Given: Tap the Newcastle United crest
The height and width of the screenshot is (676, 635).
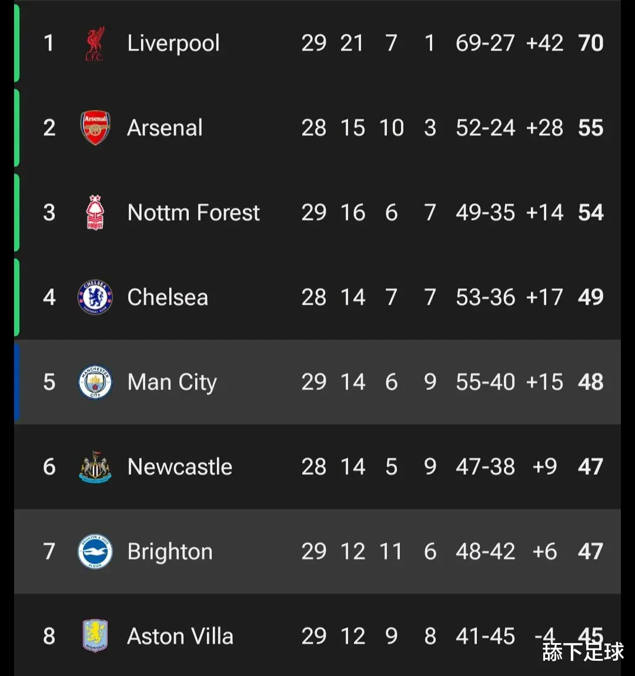Looking at the screenshot, I should (x=95, y=467).
